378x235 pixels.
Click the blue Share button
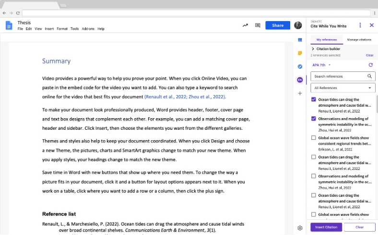click(277, 25)
